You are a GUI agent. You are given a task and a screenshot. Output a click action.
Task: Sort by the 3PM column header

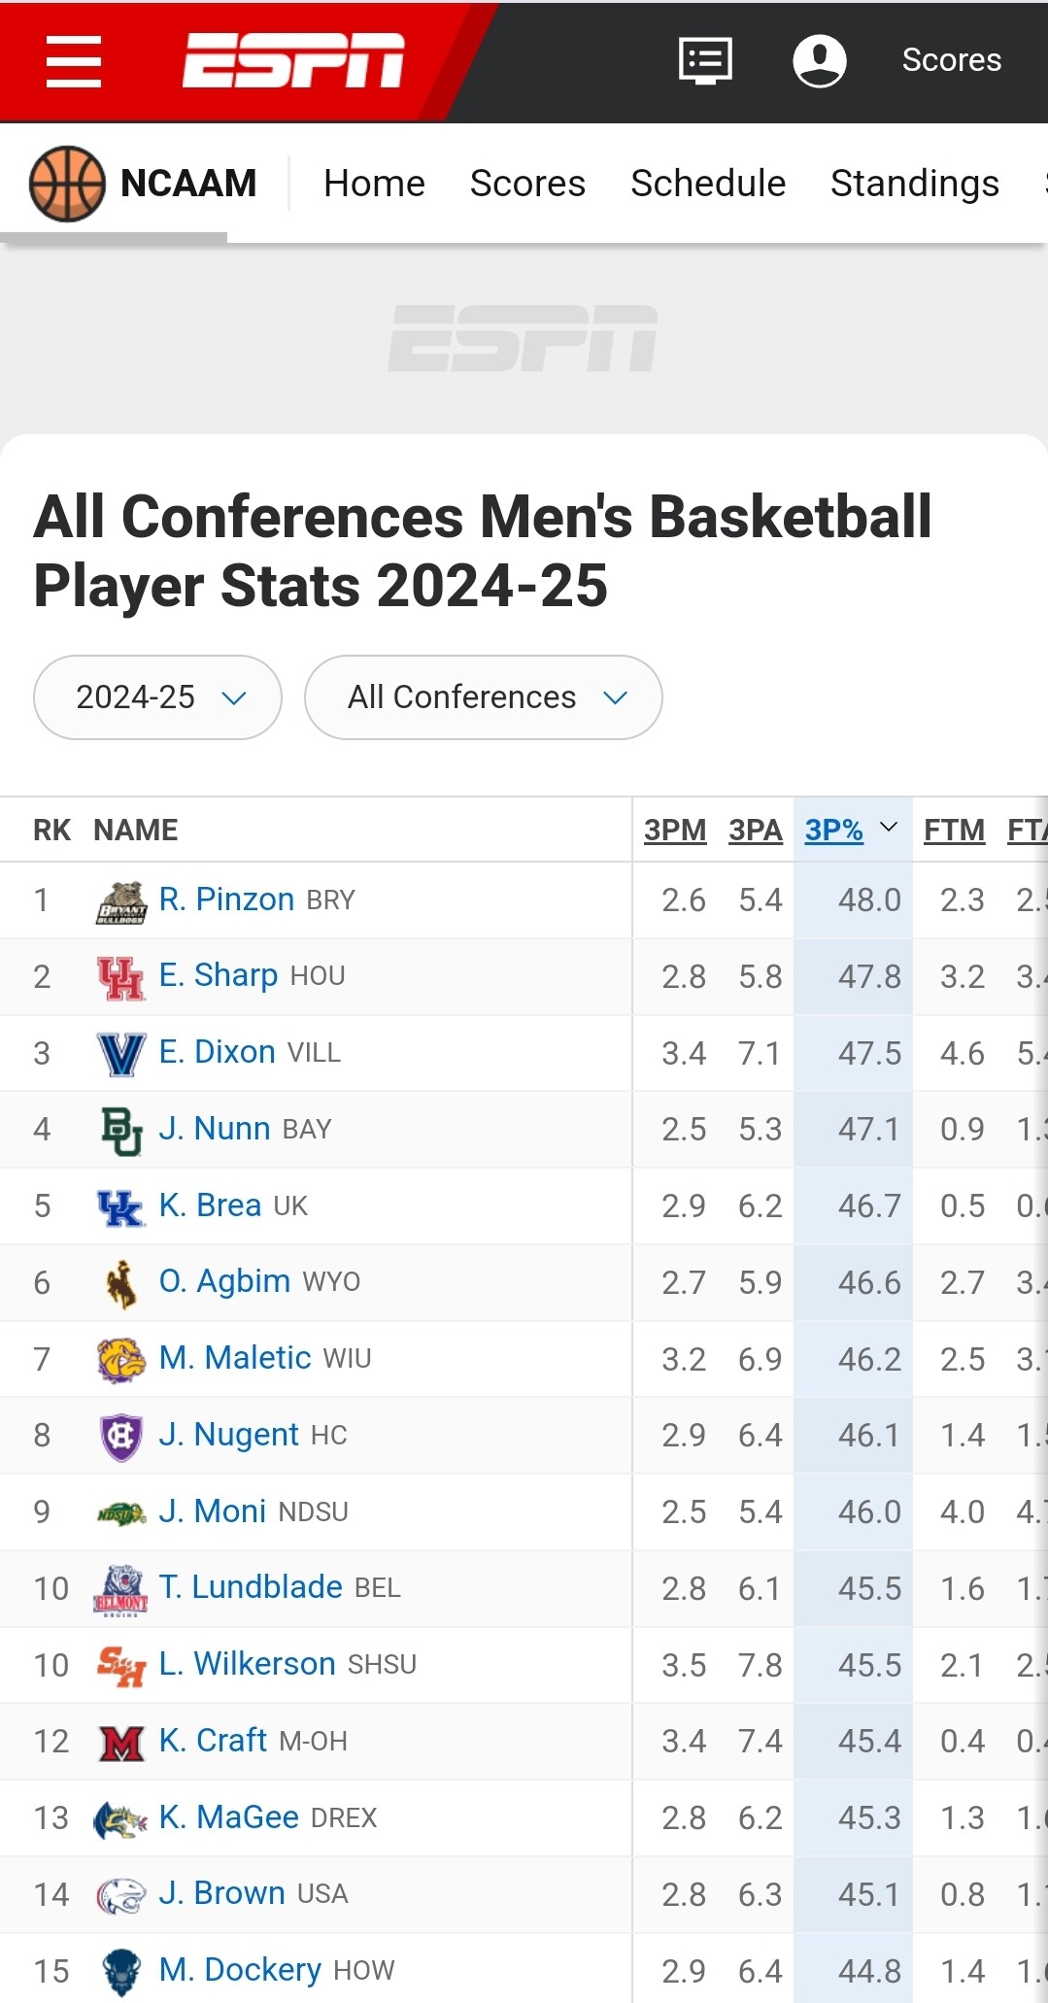click(x=675, y=831)
